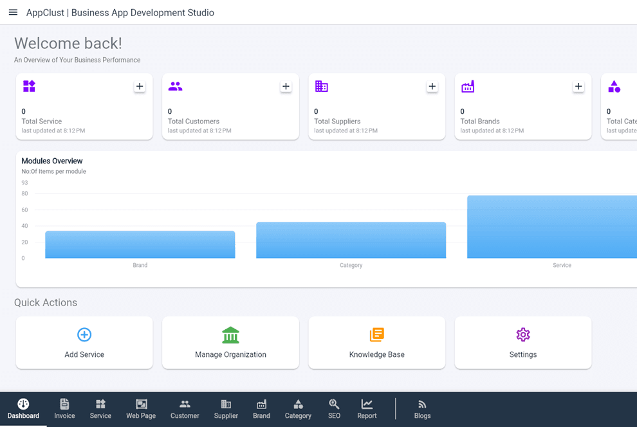Click 'No:Of Items per module' subtitle

point(53,171)
